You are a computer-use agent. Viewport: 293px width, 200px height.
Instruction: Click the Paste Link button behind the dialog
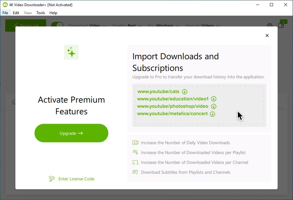coord(26,23)
